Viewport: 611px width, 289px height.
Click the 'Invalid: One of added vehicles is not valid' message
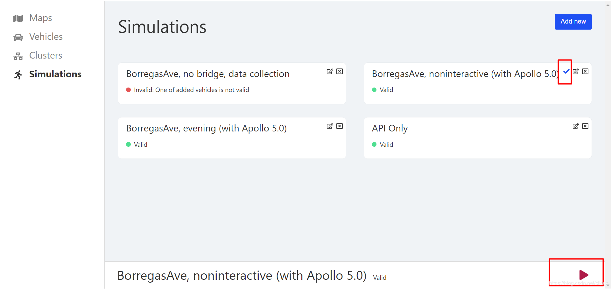click(191, 90)
